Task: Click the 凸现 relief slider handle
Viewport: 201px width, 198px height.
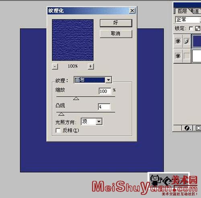Action: coord(61,114)
